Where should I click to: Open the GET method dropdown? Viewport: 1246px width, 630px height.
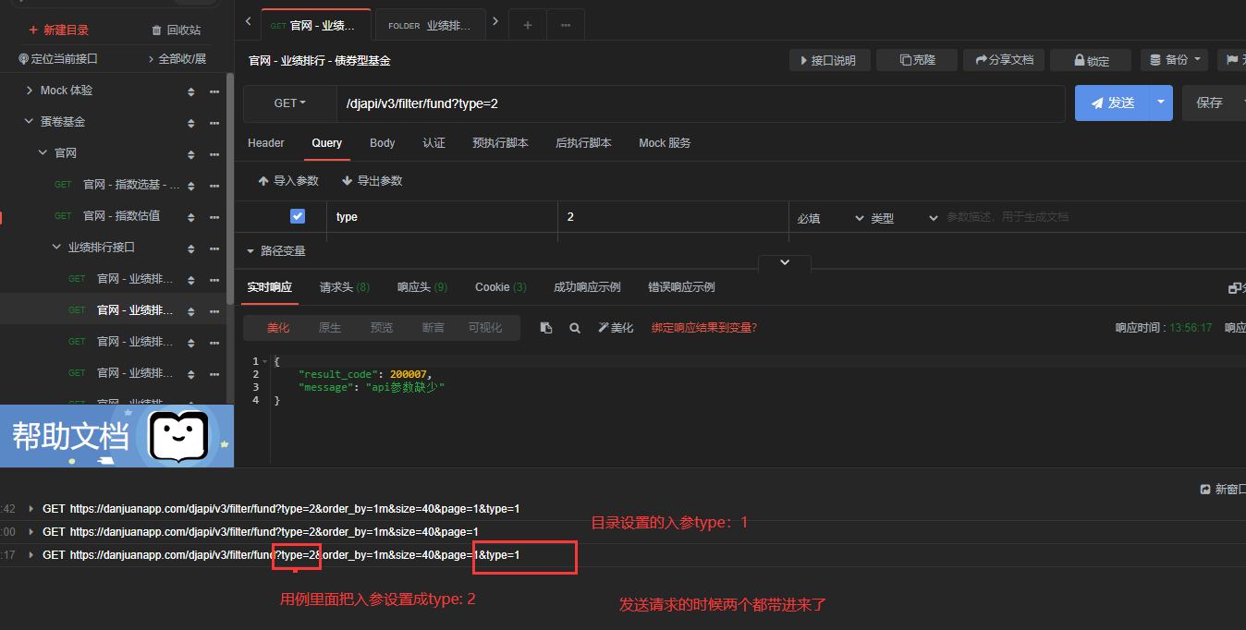point(289,103)
